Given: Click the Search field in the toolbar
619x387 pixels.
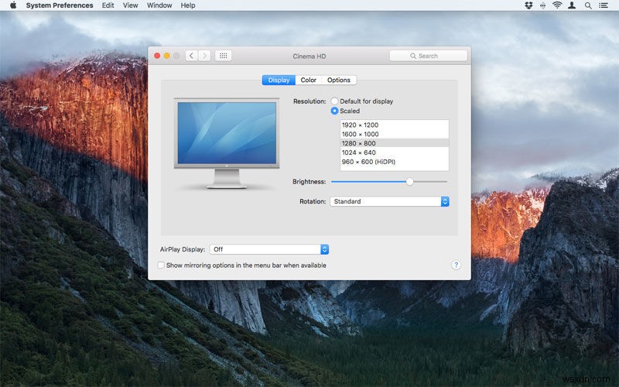Looking at the screenshot, I should 428,56.
